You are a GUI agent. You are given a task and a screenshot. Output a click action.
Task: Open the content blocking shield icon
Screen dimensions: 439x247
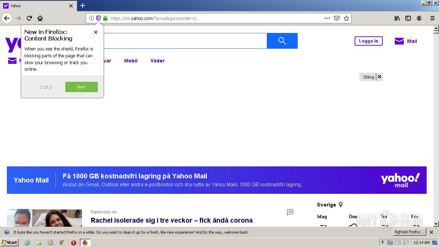98,18
